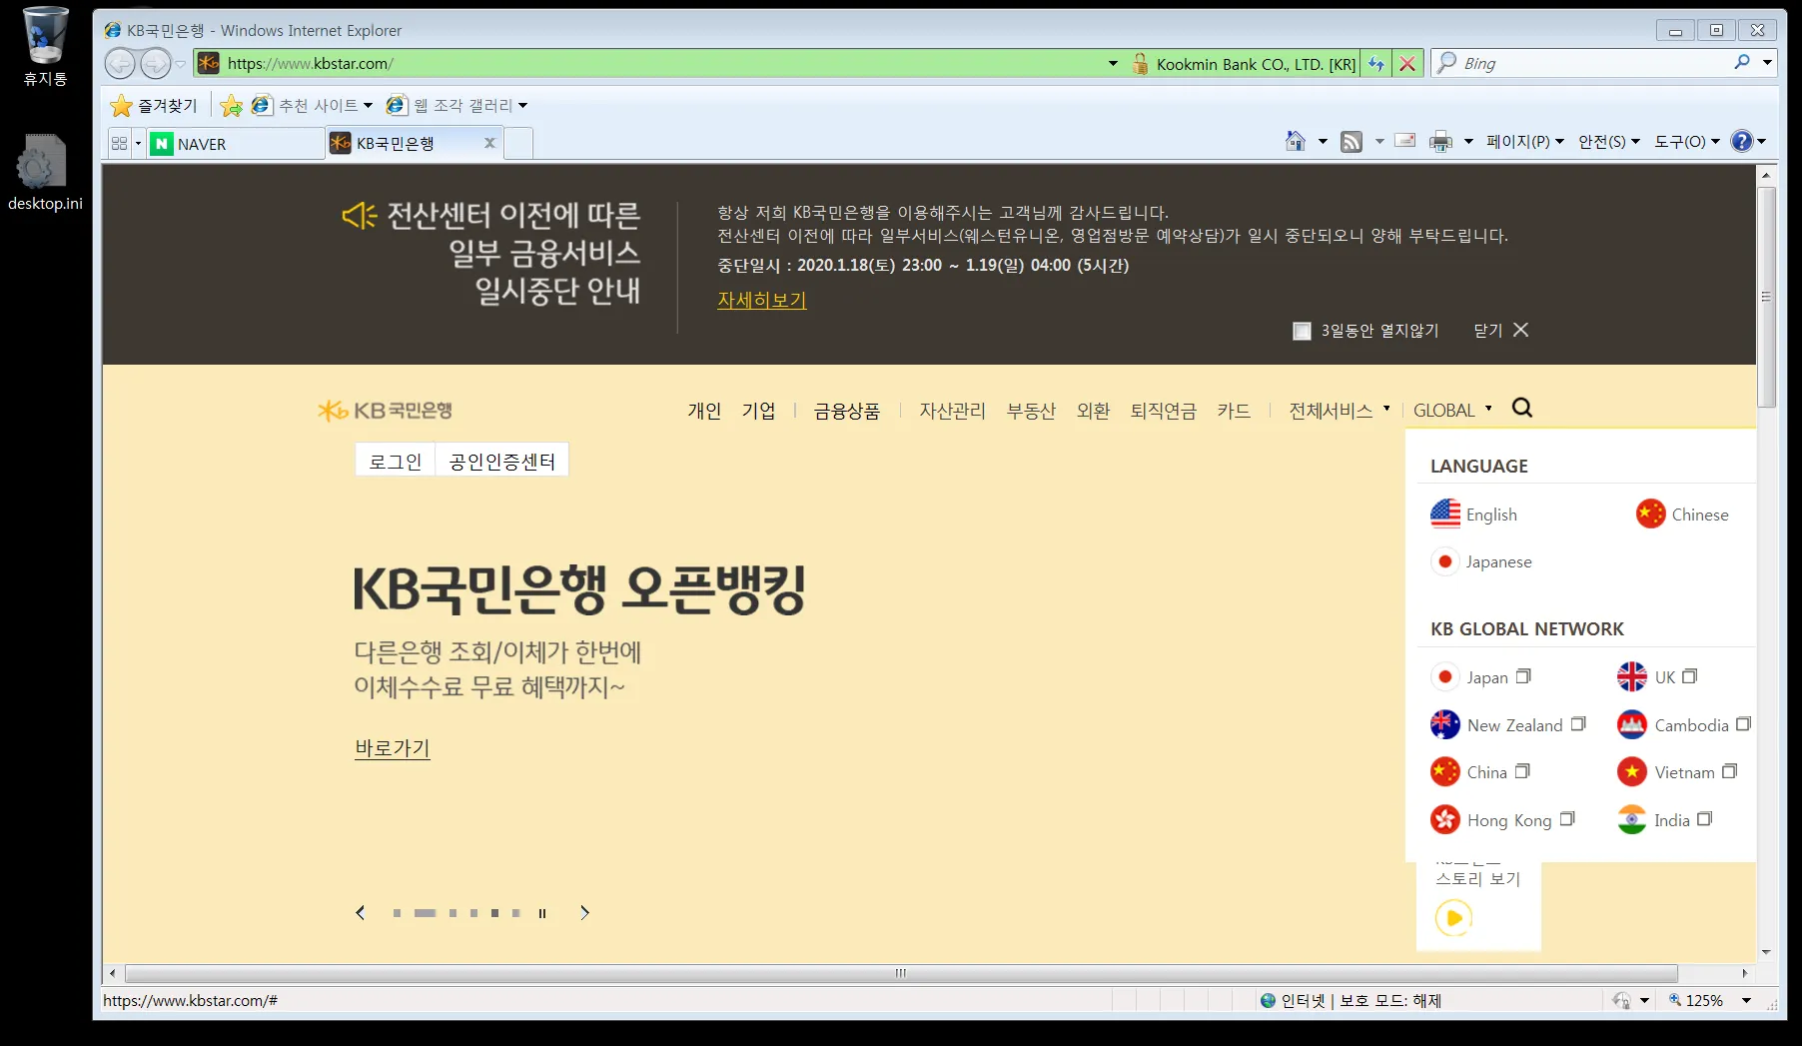The image size is (1802, 1046).
Task: Open the 페이지(P) menu
Action: click(1525, 142)
